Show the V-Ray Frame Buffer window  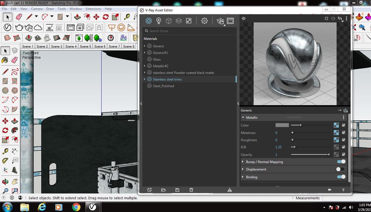point(230,21)
